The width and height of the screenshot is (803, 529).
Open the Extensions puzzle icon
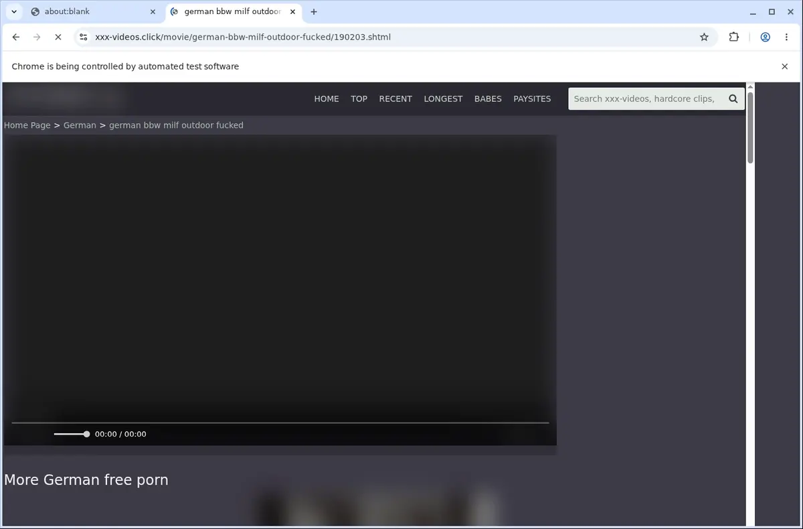click(734, 37)
